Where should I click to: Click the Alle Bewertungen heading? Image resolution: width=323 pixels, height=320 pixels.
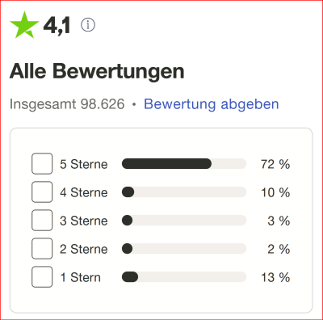click(x=97, y=71)
